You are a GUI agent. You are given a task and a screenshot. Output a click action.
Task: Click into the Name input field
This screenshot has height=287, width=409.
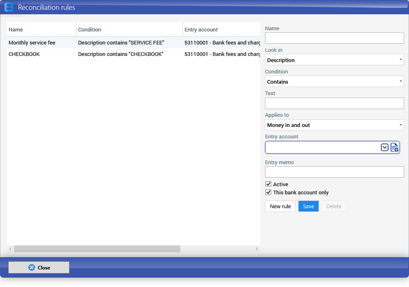[335, 38]
